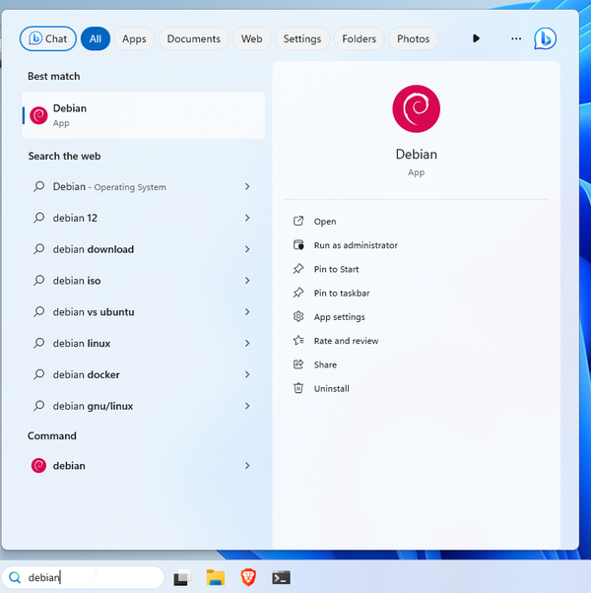The image size is (591, 593).
Task: Click the Uninstall trash icon
Action: point(298,388)
